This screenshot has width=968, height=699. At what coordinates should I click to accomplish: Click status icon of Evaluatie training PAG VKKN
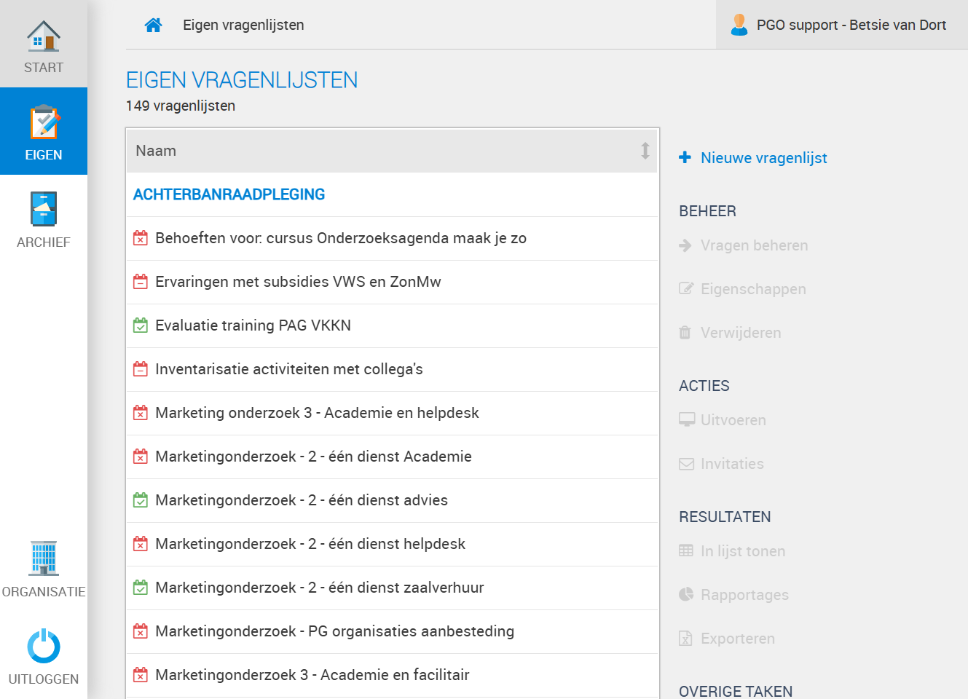click(141, 325)
